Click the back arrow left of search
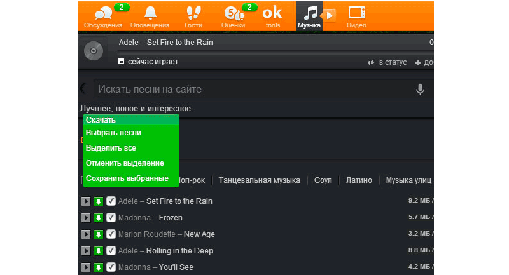 pos(83,88)
